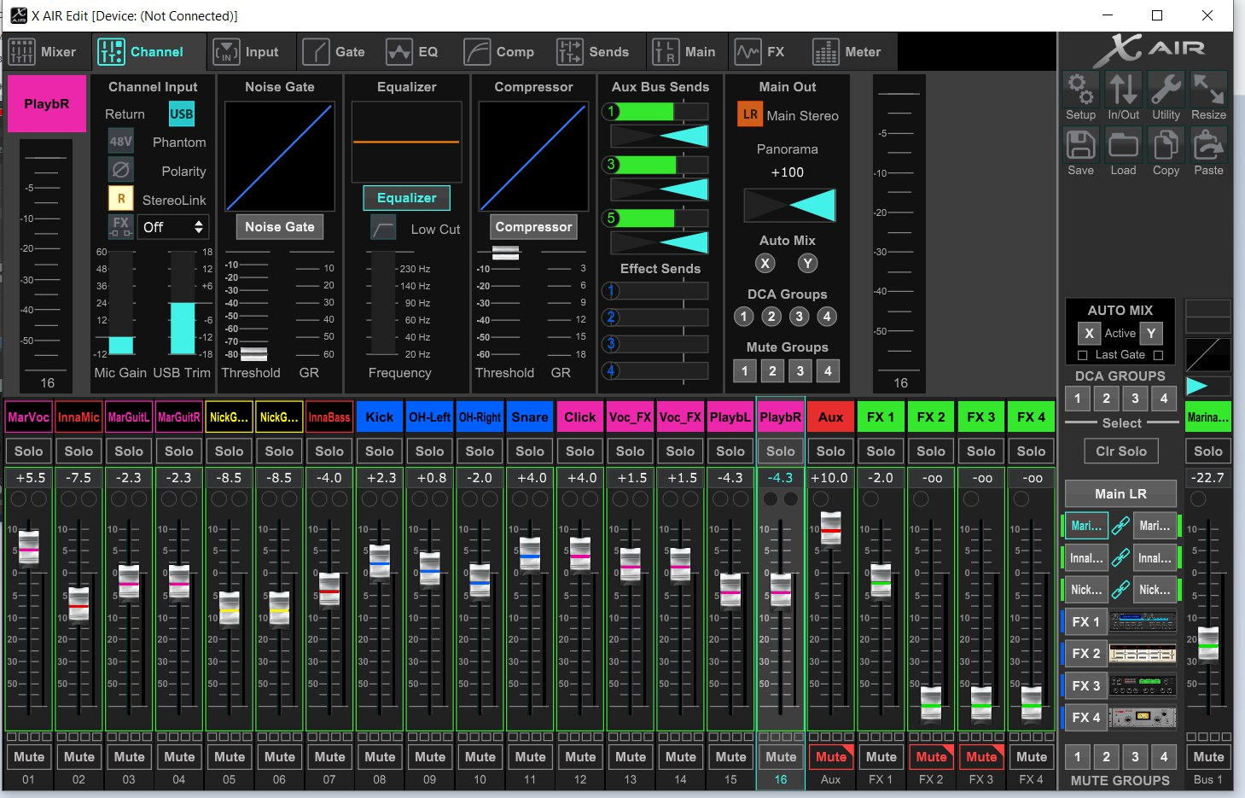Enable the Low Cut filter
This screenshot has width=1245, height=798.
click(x=383, y=229)
